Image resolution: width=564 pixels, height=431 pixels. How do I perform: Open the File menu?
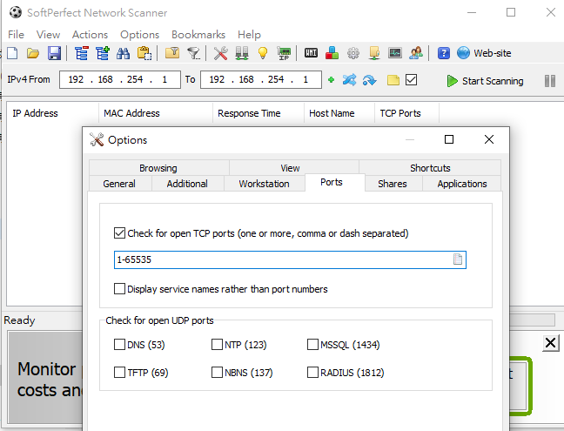coord(16,35)
